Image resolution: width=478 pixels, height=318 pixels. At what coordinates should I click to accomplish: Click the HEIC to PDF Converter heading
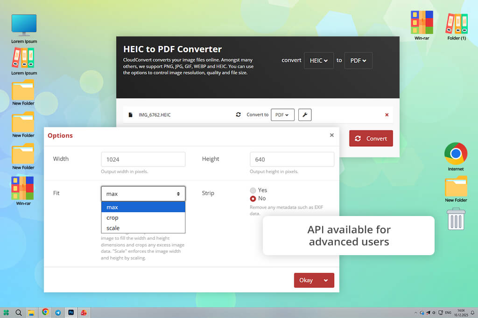click(172, 49)
